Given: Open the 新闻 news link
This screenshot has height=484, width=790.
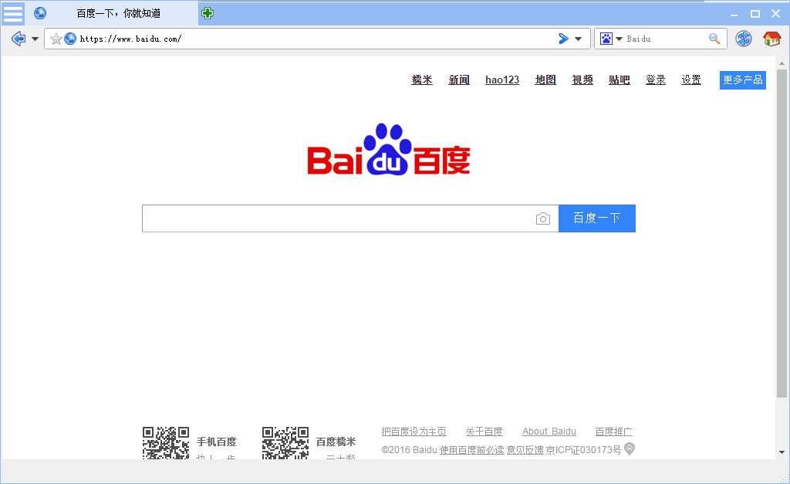Looking at the screenshot, I should (x=459, y=80).
